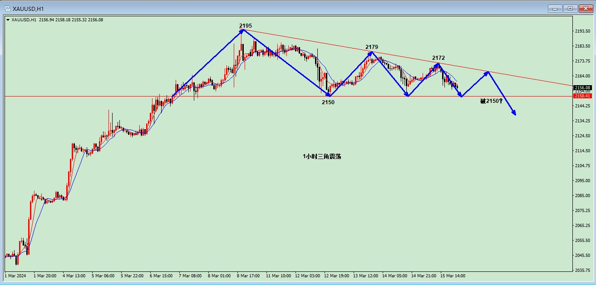Click time axis label 13 Mar 12:00

tap(366, 275)
